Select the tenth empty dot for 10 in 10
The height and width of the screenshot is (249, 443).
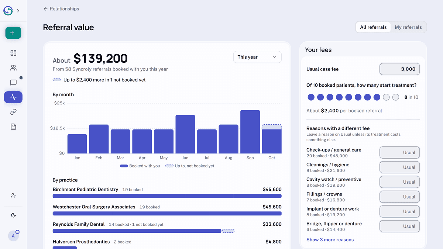396,97
